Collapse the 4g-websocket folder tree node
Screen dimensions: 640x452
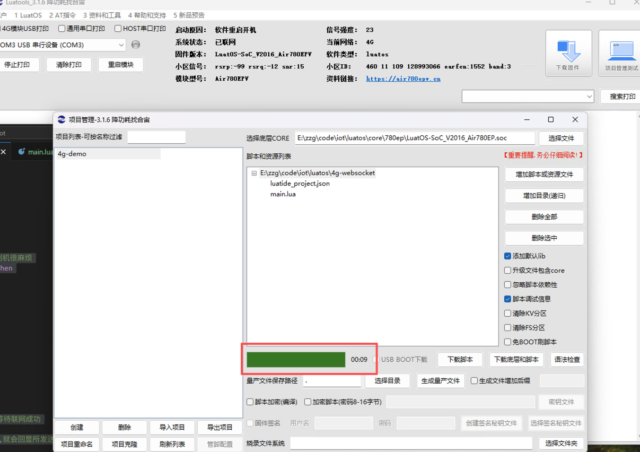[x=255, y=173]
